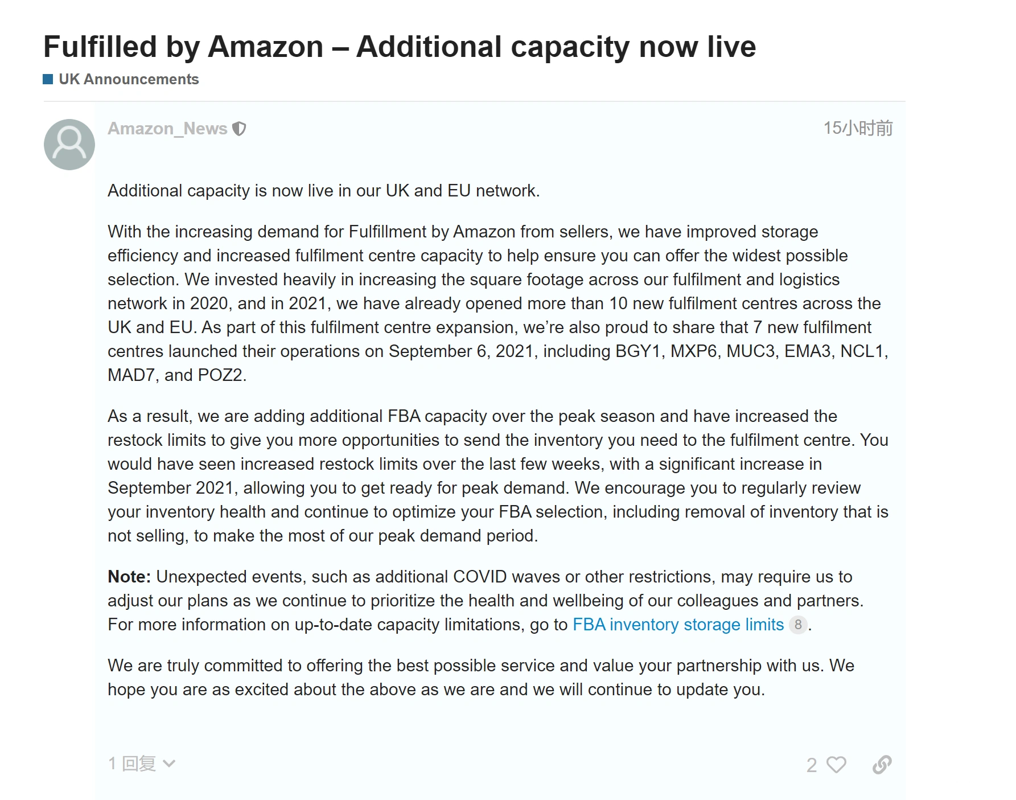Show the 1 回复 replies
The height and width of the screenshot is (800, 1016).
pos(132,764)
